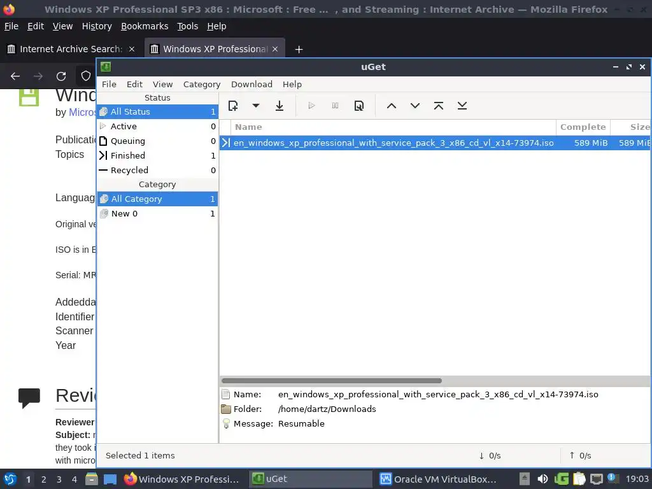
Task: Open Firefox History menu
Action: point(97,26)
